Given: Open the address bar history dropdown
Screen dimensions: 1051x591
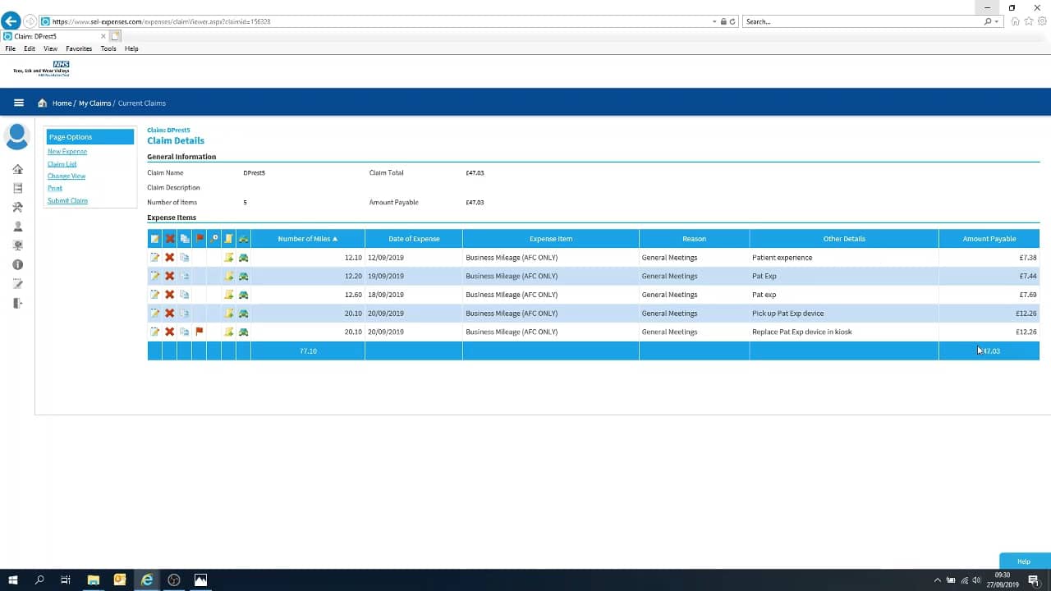Looking at the screenshot, I should (x=714, y=21).
